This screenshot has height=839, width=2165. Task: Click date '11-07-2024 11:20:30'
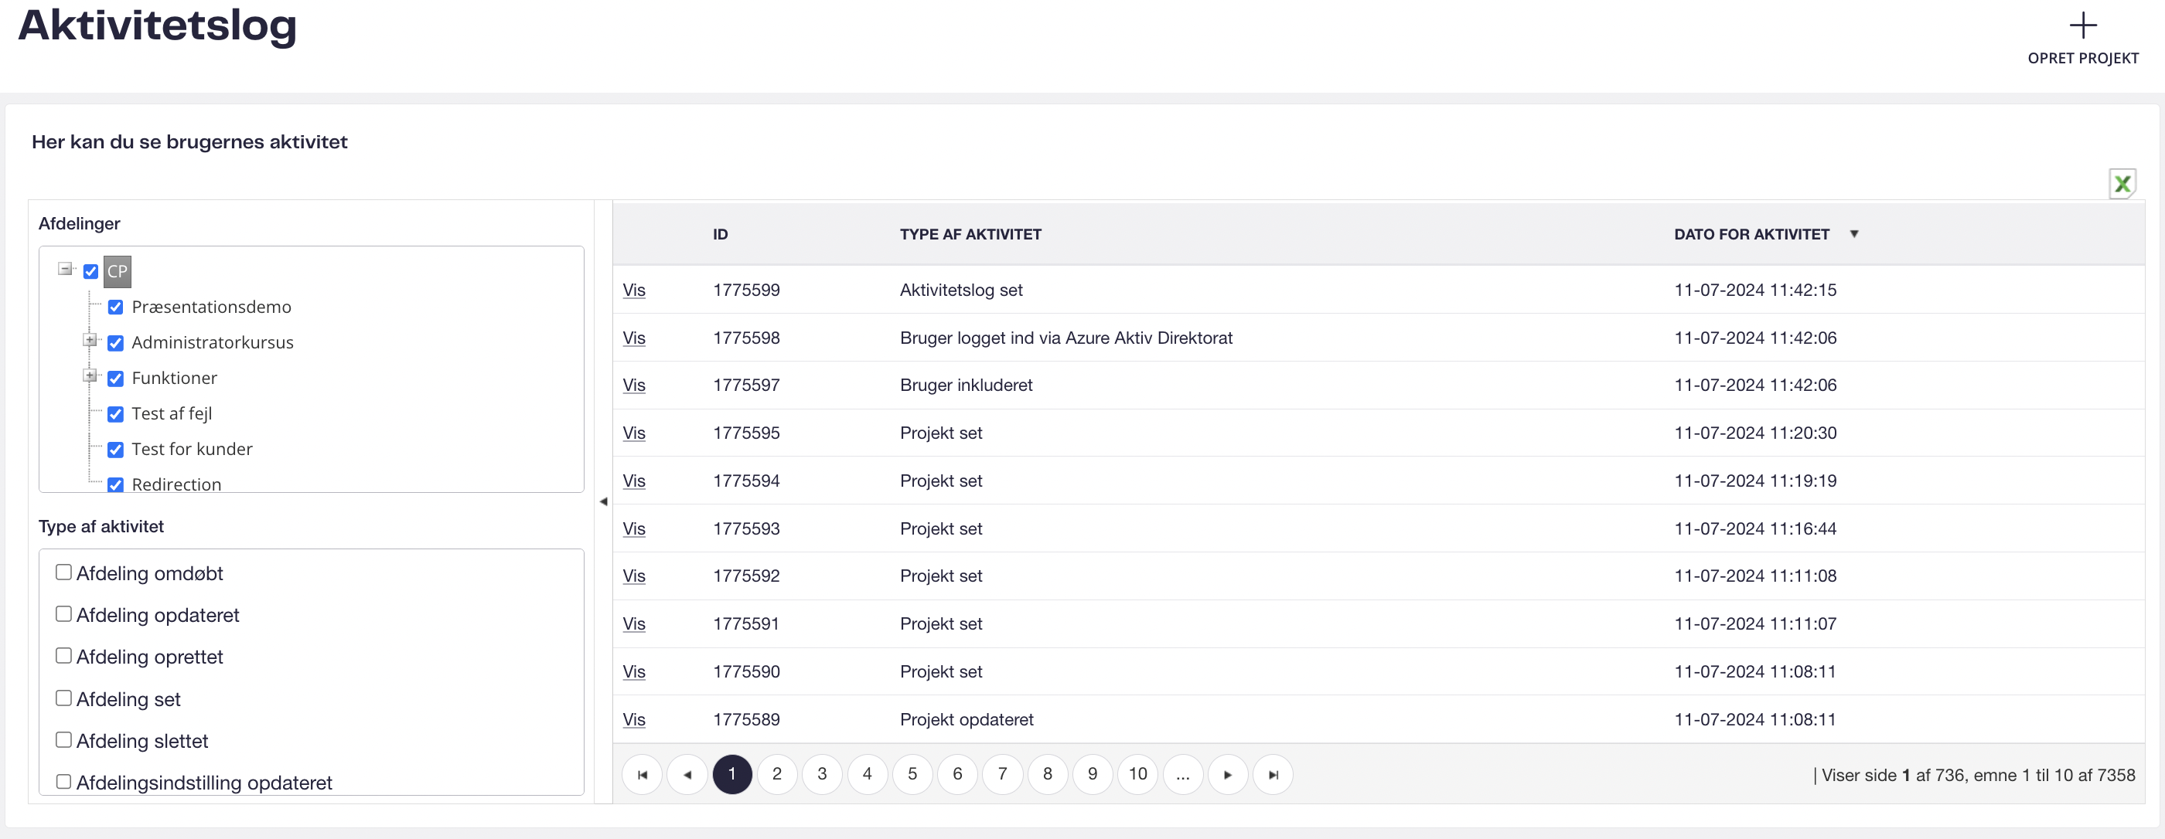pos(1755,433)
